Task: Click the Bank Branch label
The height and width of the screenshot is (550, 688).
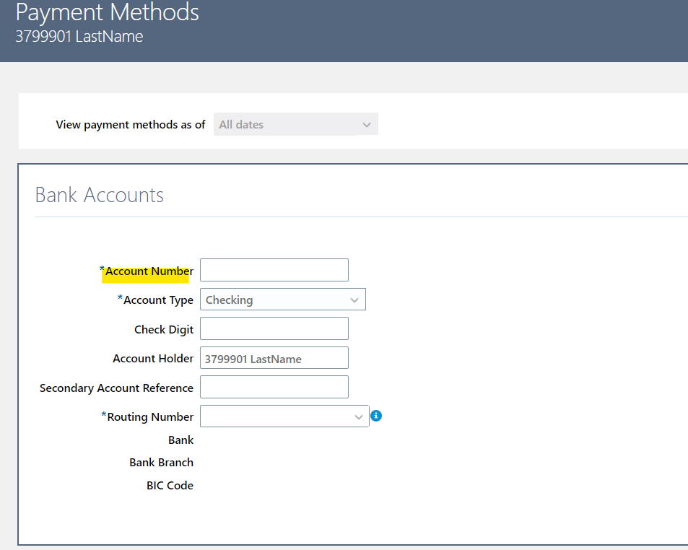Action: [161, 462]
